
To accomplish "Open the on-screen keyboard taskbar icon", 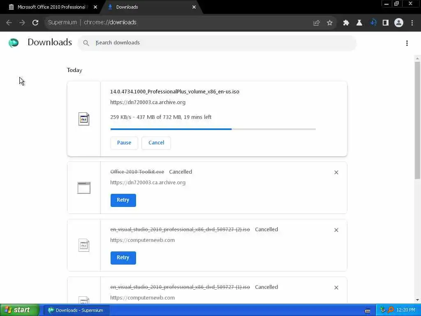I will [x=368, y=311].
